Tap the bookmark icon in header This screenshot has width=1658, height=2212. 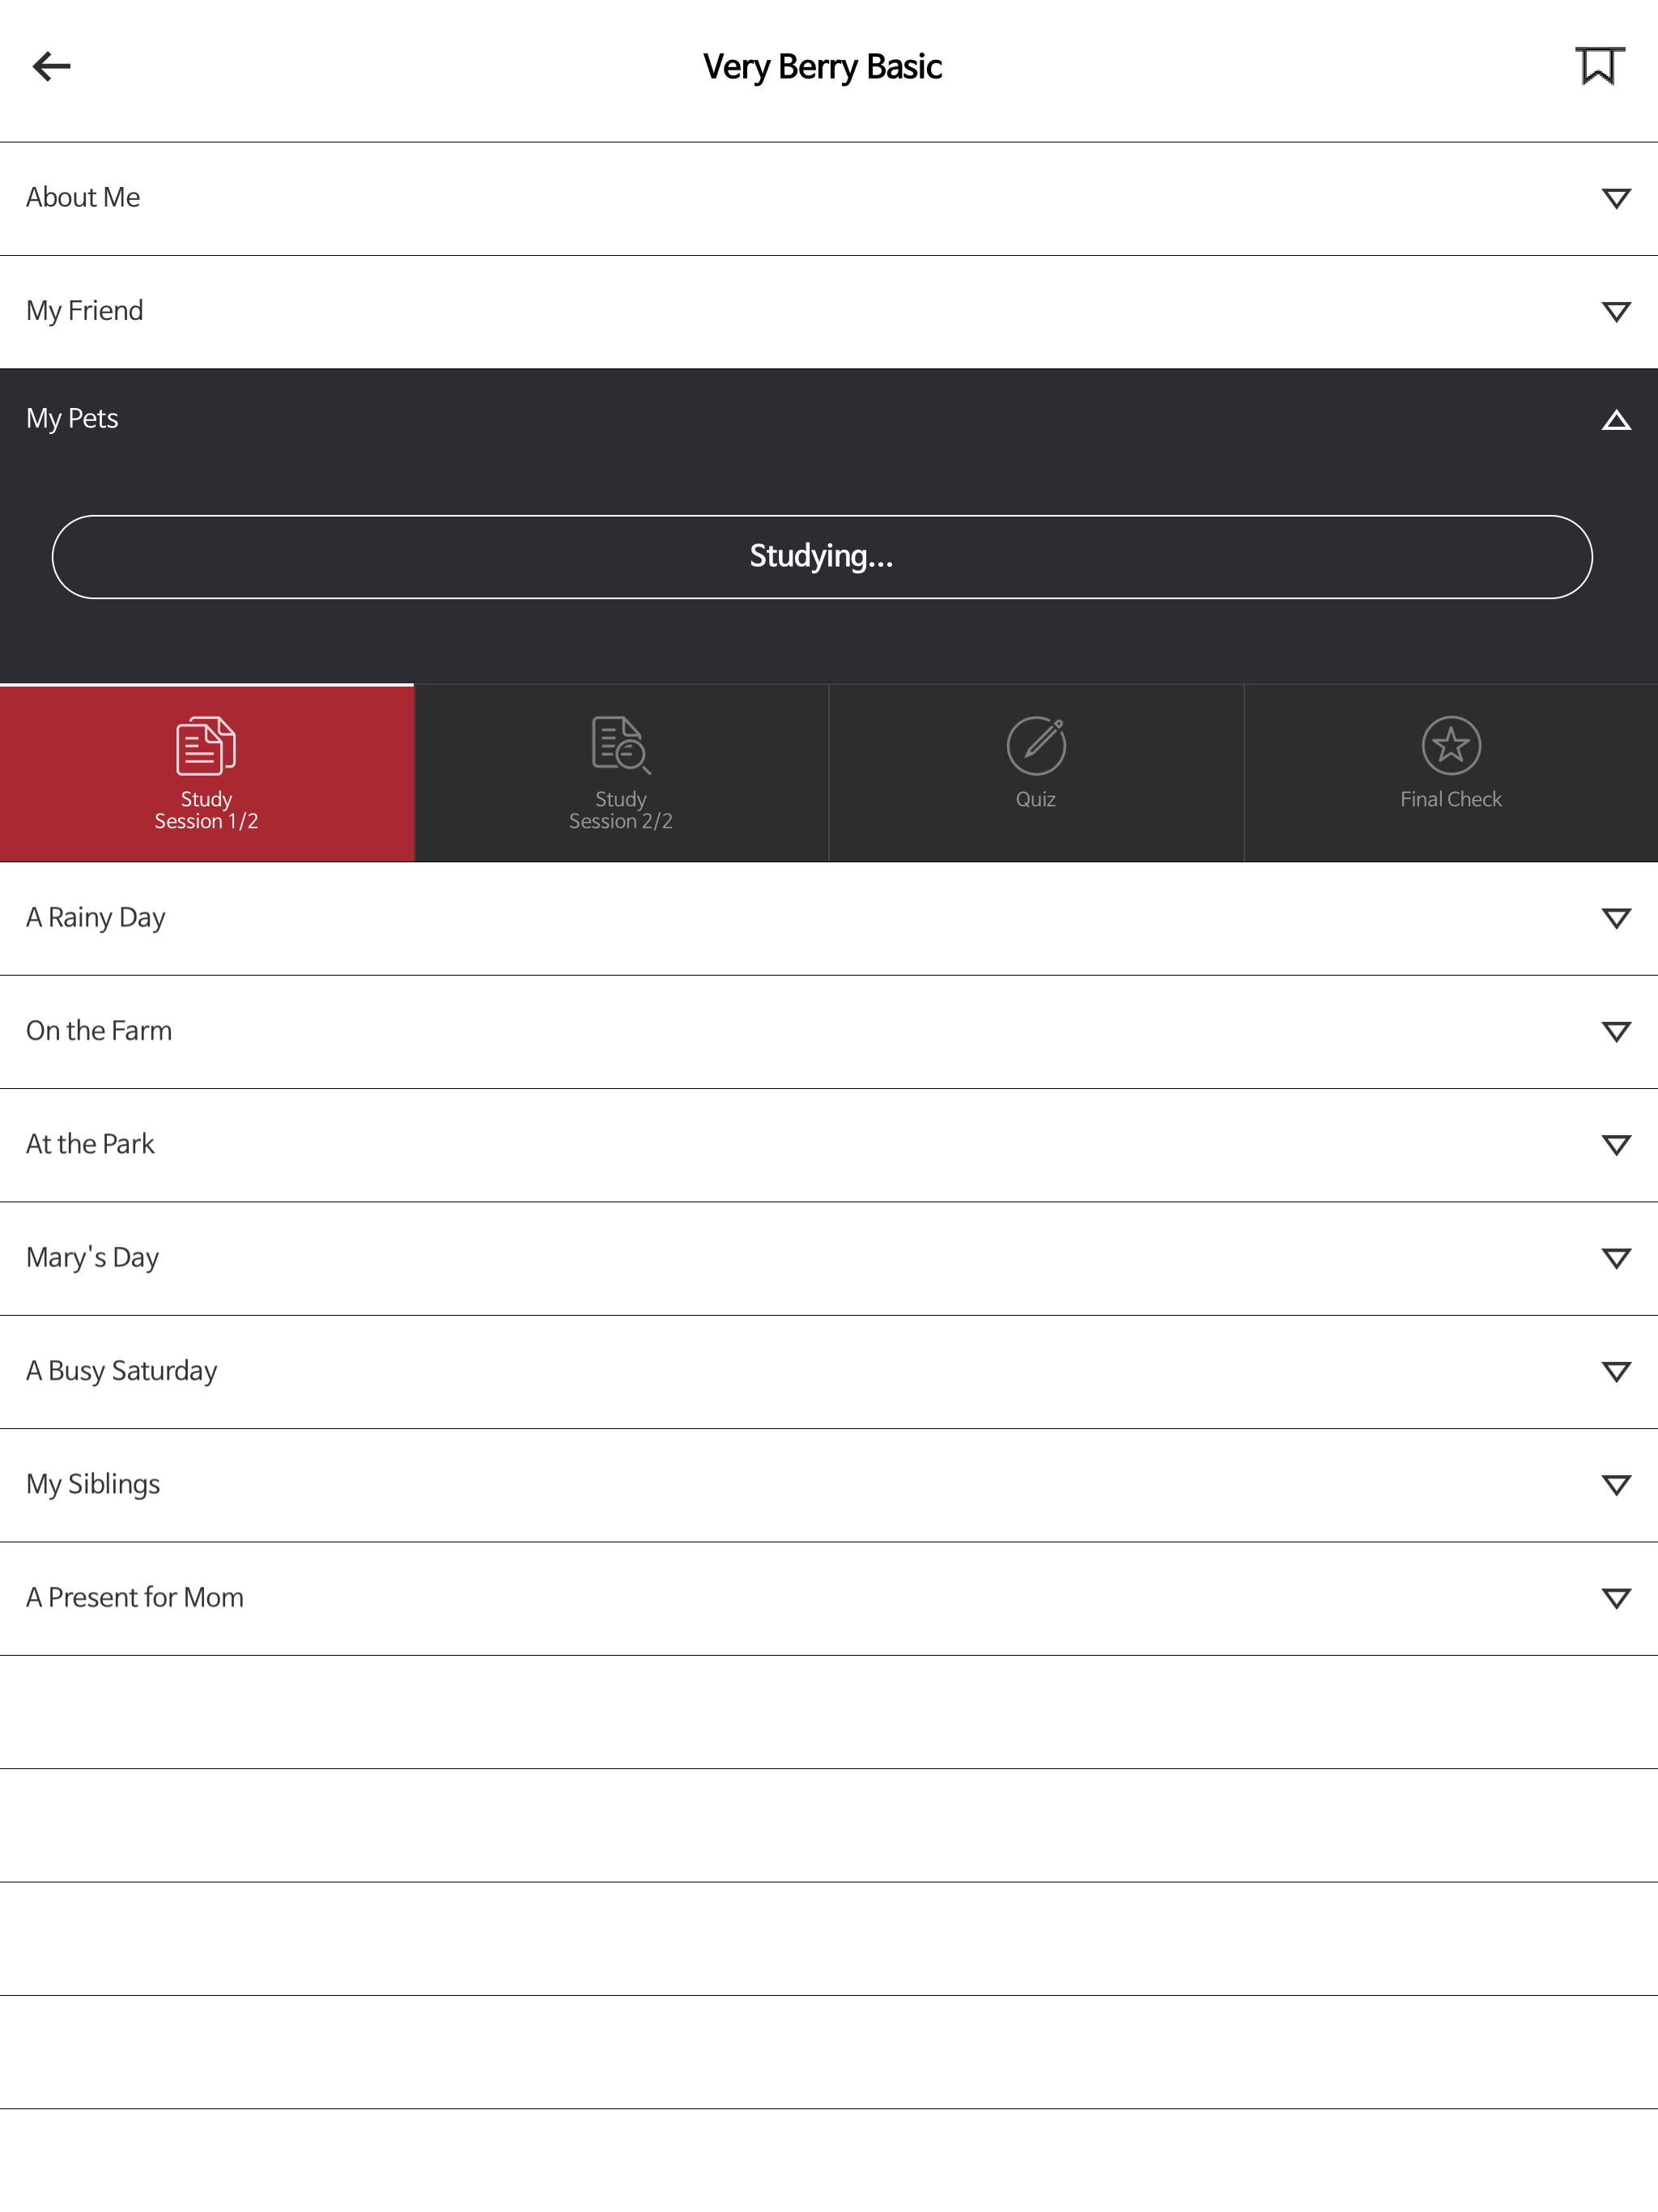coord(1598,67)
